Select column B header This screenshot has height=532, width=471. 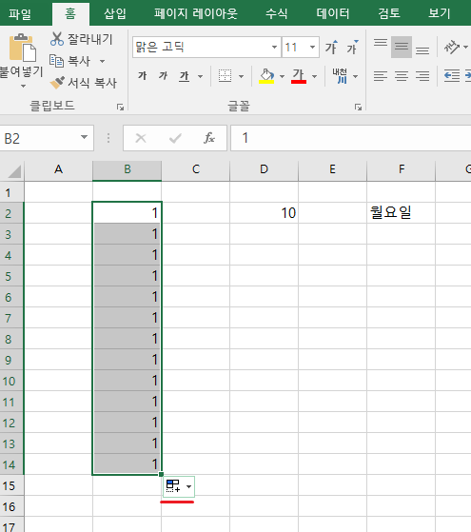pos(128,169)
